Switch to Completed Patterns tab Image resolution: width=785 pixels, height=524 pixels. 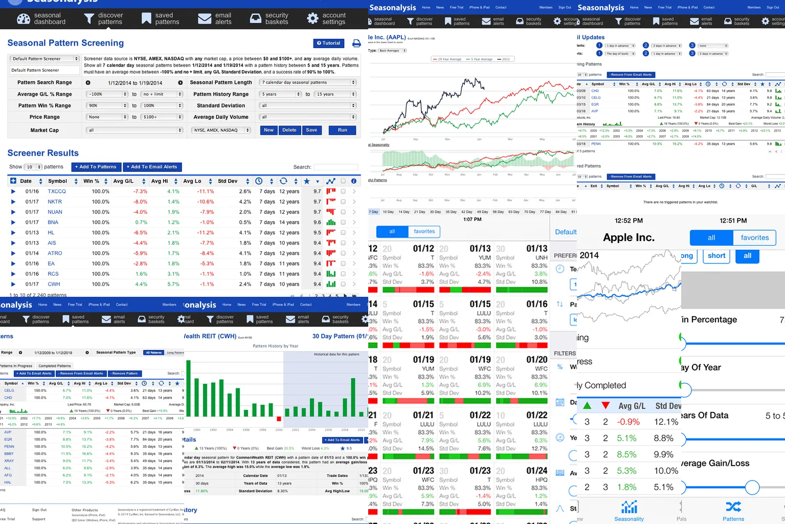55,366
